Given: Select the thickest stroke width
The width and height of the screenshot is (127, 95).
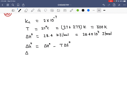Looking at the screenshot, I should tap(104, 10).
